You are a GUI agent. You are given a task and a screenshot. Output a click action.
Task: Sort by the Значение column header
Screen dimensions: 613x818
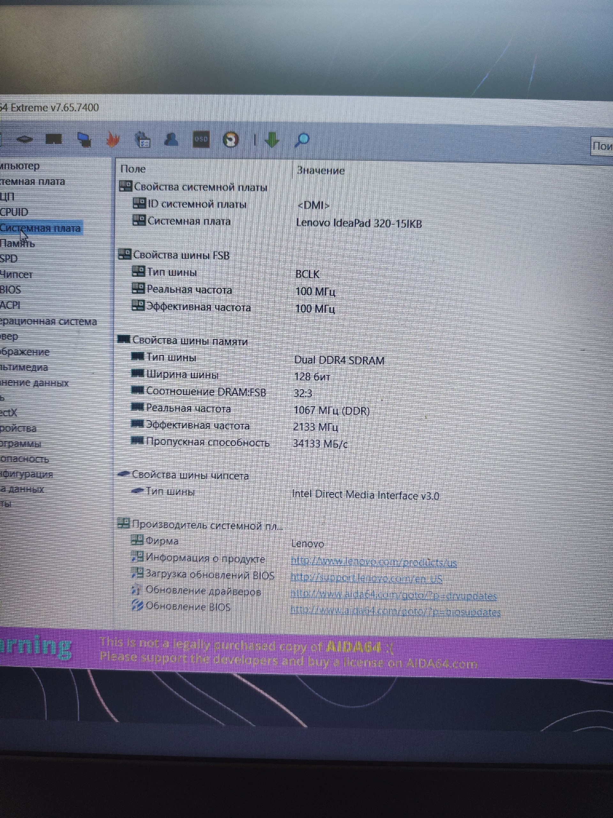point(321,171)
